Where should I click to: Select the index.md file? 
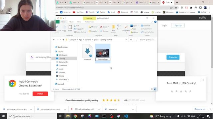(x=87, y=52)
